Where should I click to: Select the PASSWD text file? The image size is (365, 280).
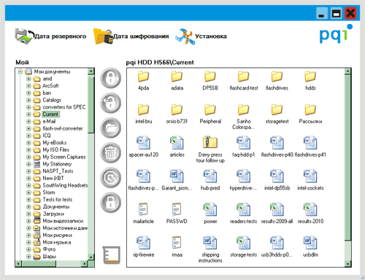click(x=177, y=214)
